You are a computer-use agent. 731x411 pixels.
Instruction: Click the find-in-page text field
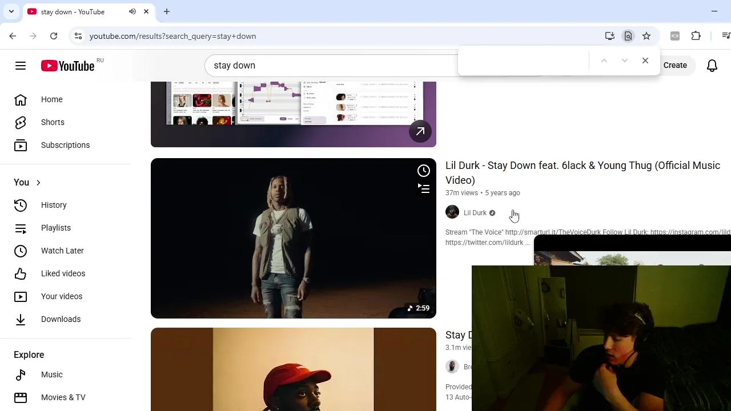point(523,61)
